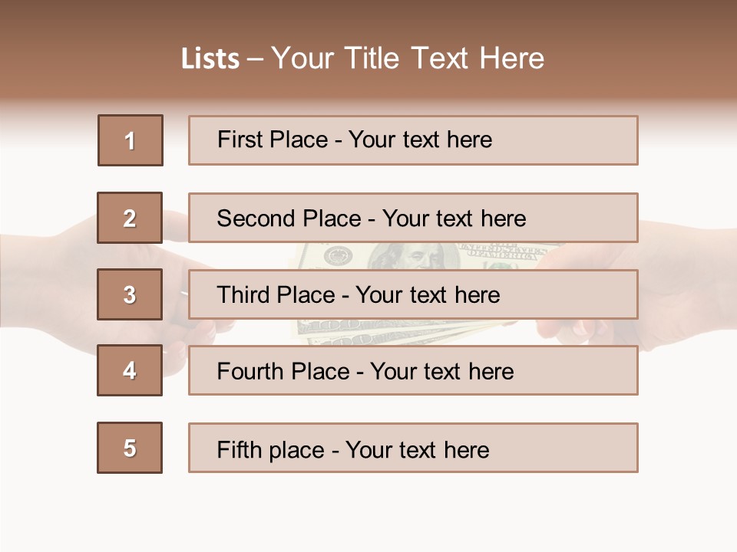The height and width of the screenshot is (552, 737).
Task: Select the "Second Place" text box
Action: pos(413,218)
